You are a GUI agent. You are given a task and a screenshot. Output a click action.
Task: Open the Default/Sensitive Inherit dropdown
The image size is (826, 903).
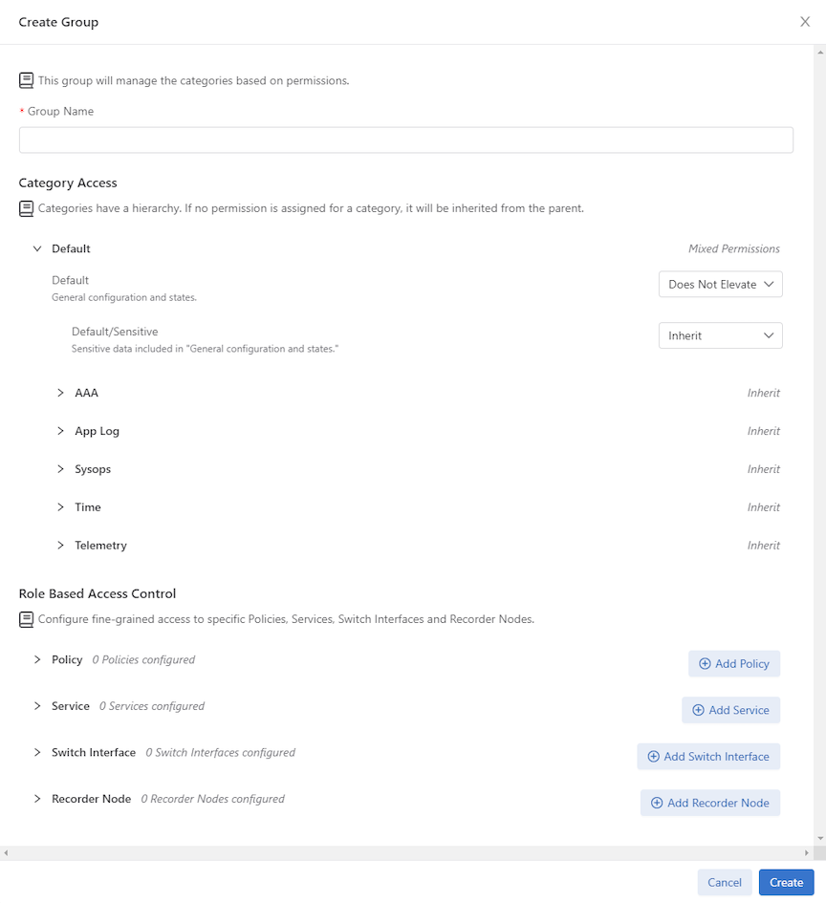(721, 335)
